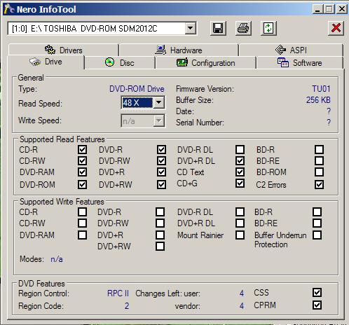The width and height of the screenshot is (349, 325).
Task: Click the Refresh green arrows icon
Action: point(268,28)
